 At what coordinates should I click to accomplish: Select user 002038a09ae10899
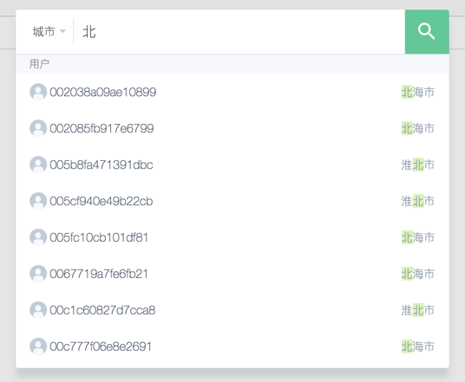232,92
